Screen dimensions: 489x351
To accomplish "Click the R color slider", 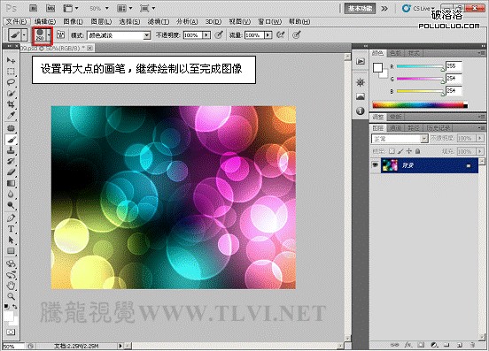I will (420, 66).
